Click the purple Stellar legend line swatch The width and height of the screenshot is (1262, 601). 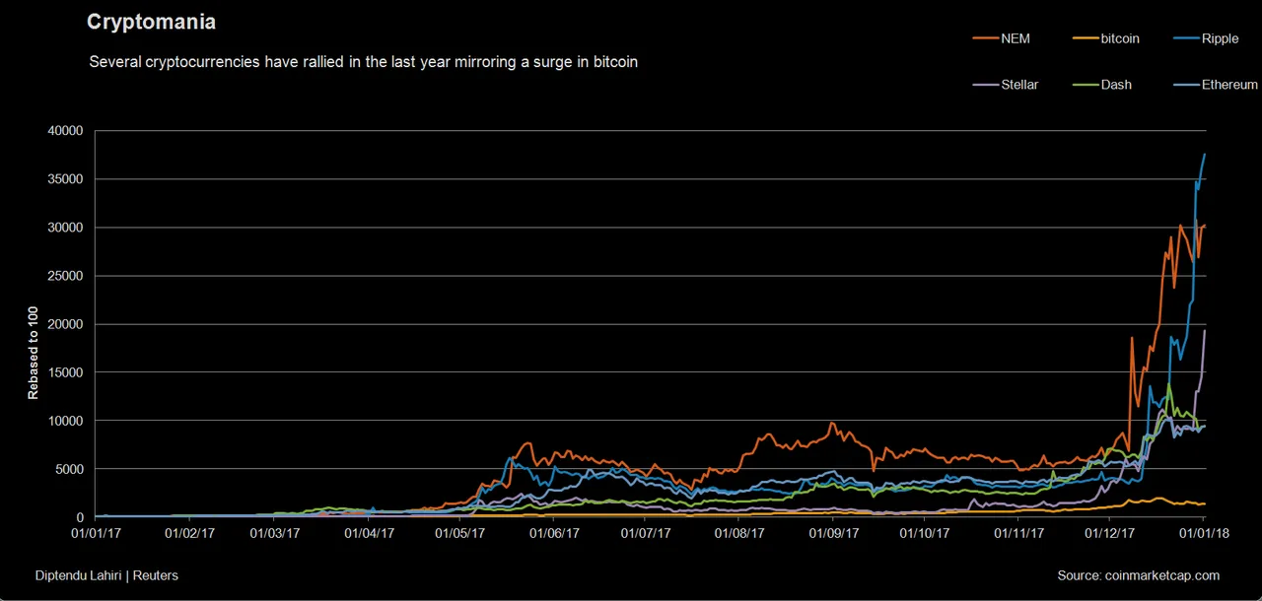[x=986, y=85]
